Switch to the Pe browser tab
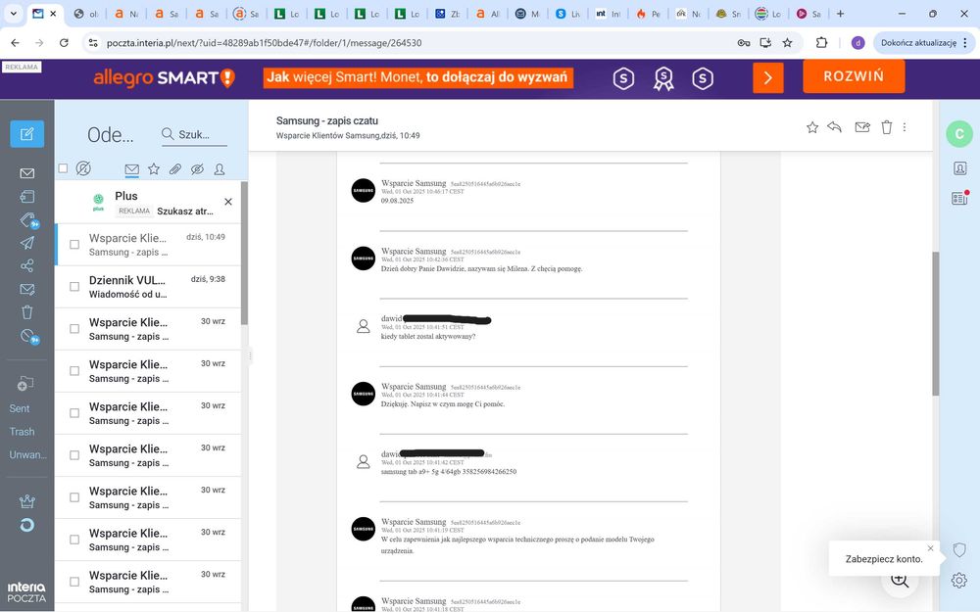 coord(648,14)
